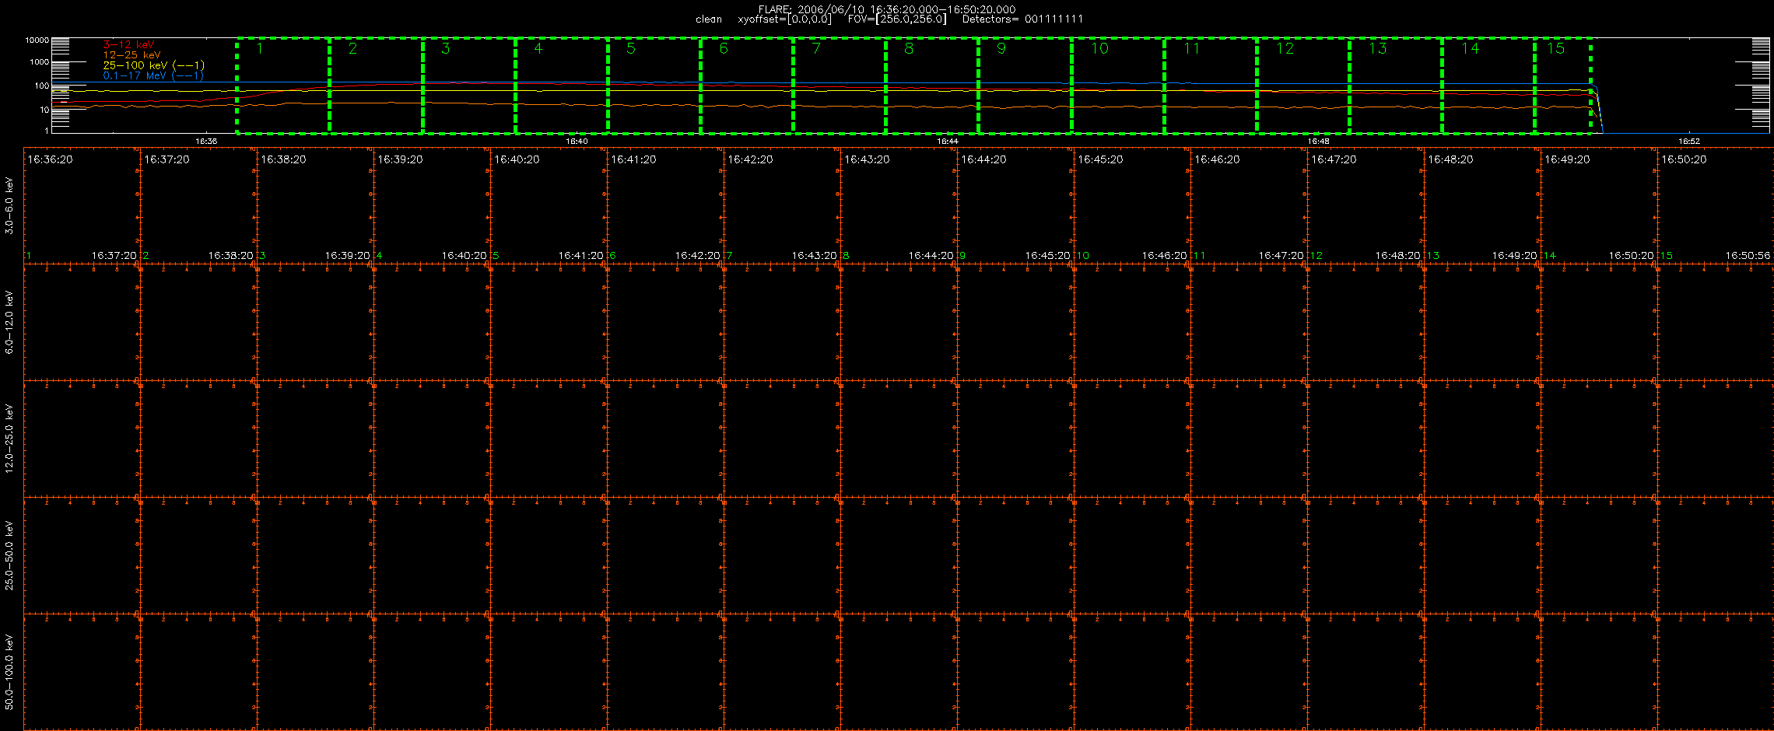The height and width of the screenshot is (731, 1774).
Task: Click the '12.0-25.0 keV' row label
Action: [9, 439]
